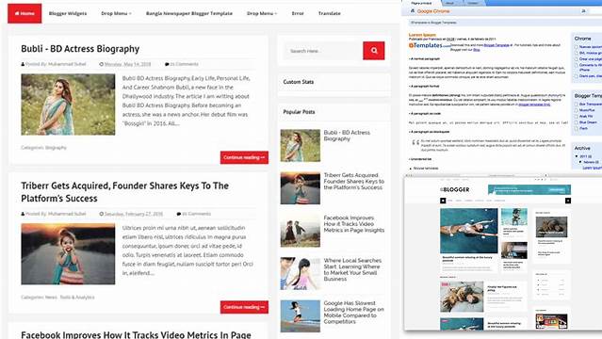Screen dimensions: 602x339
Task: Open Facebook Improves How It Tracks Video in Popular Posts
Action: tap(353, 224)
